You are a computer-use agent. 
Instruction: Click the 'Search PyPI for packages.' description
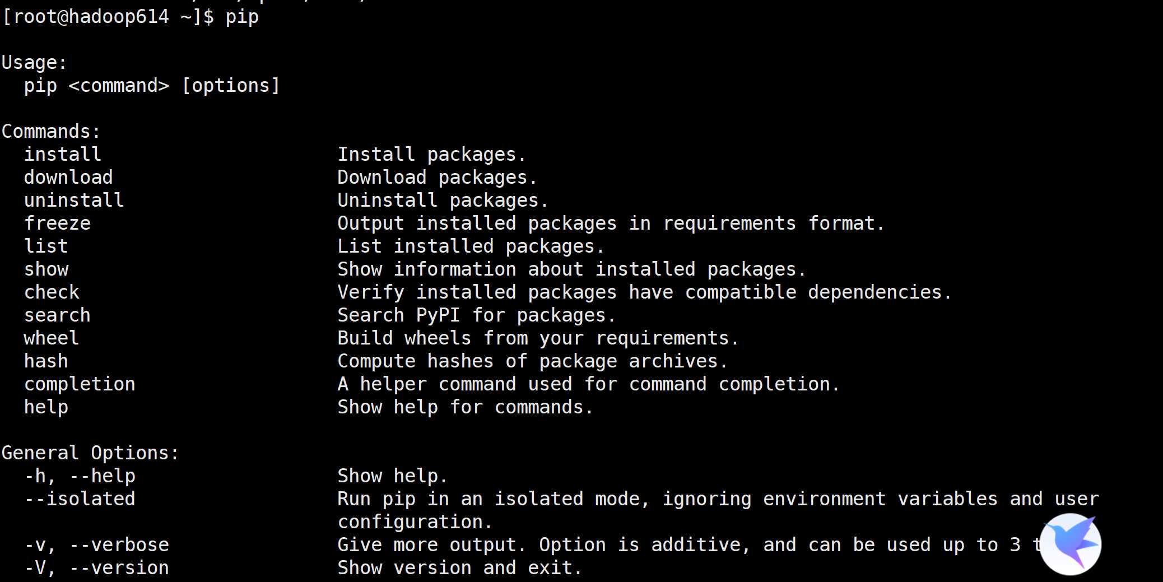[x=476, y=315]
